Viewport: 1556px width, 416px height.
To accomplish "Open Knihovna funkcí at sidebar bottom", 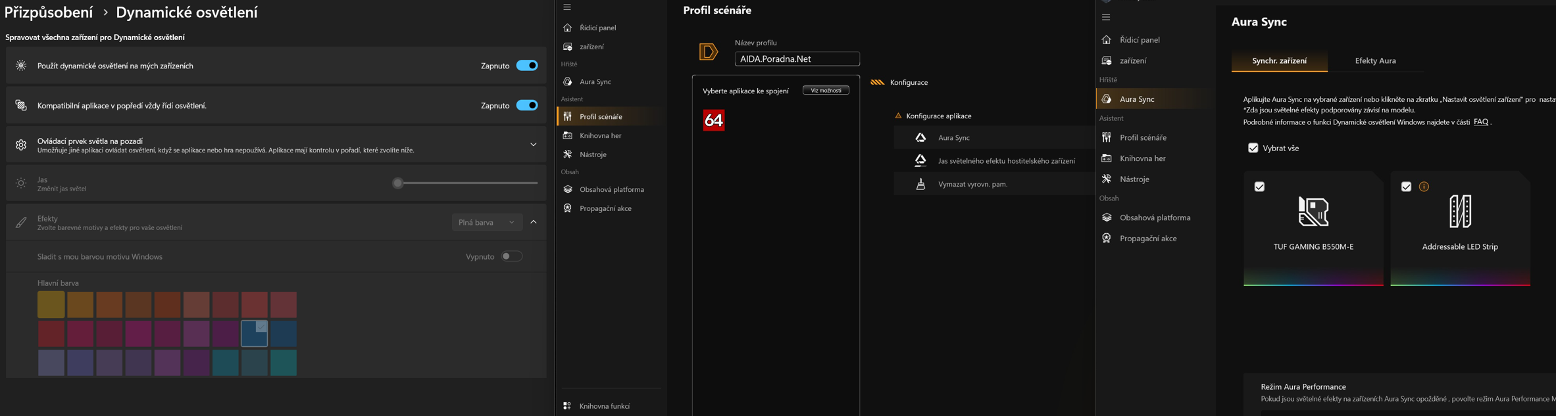I will pyautogui.click(x=604, y=406).
